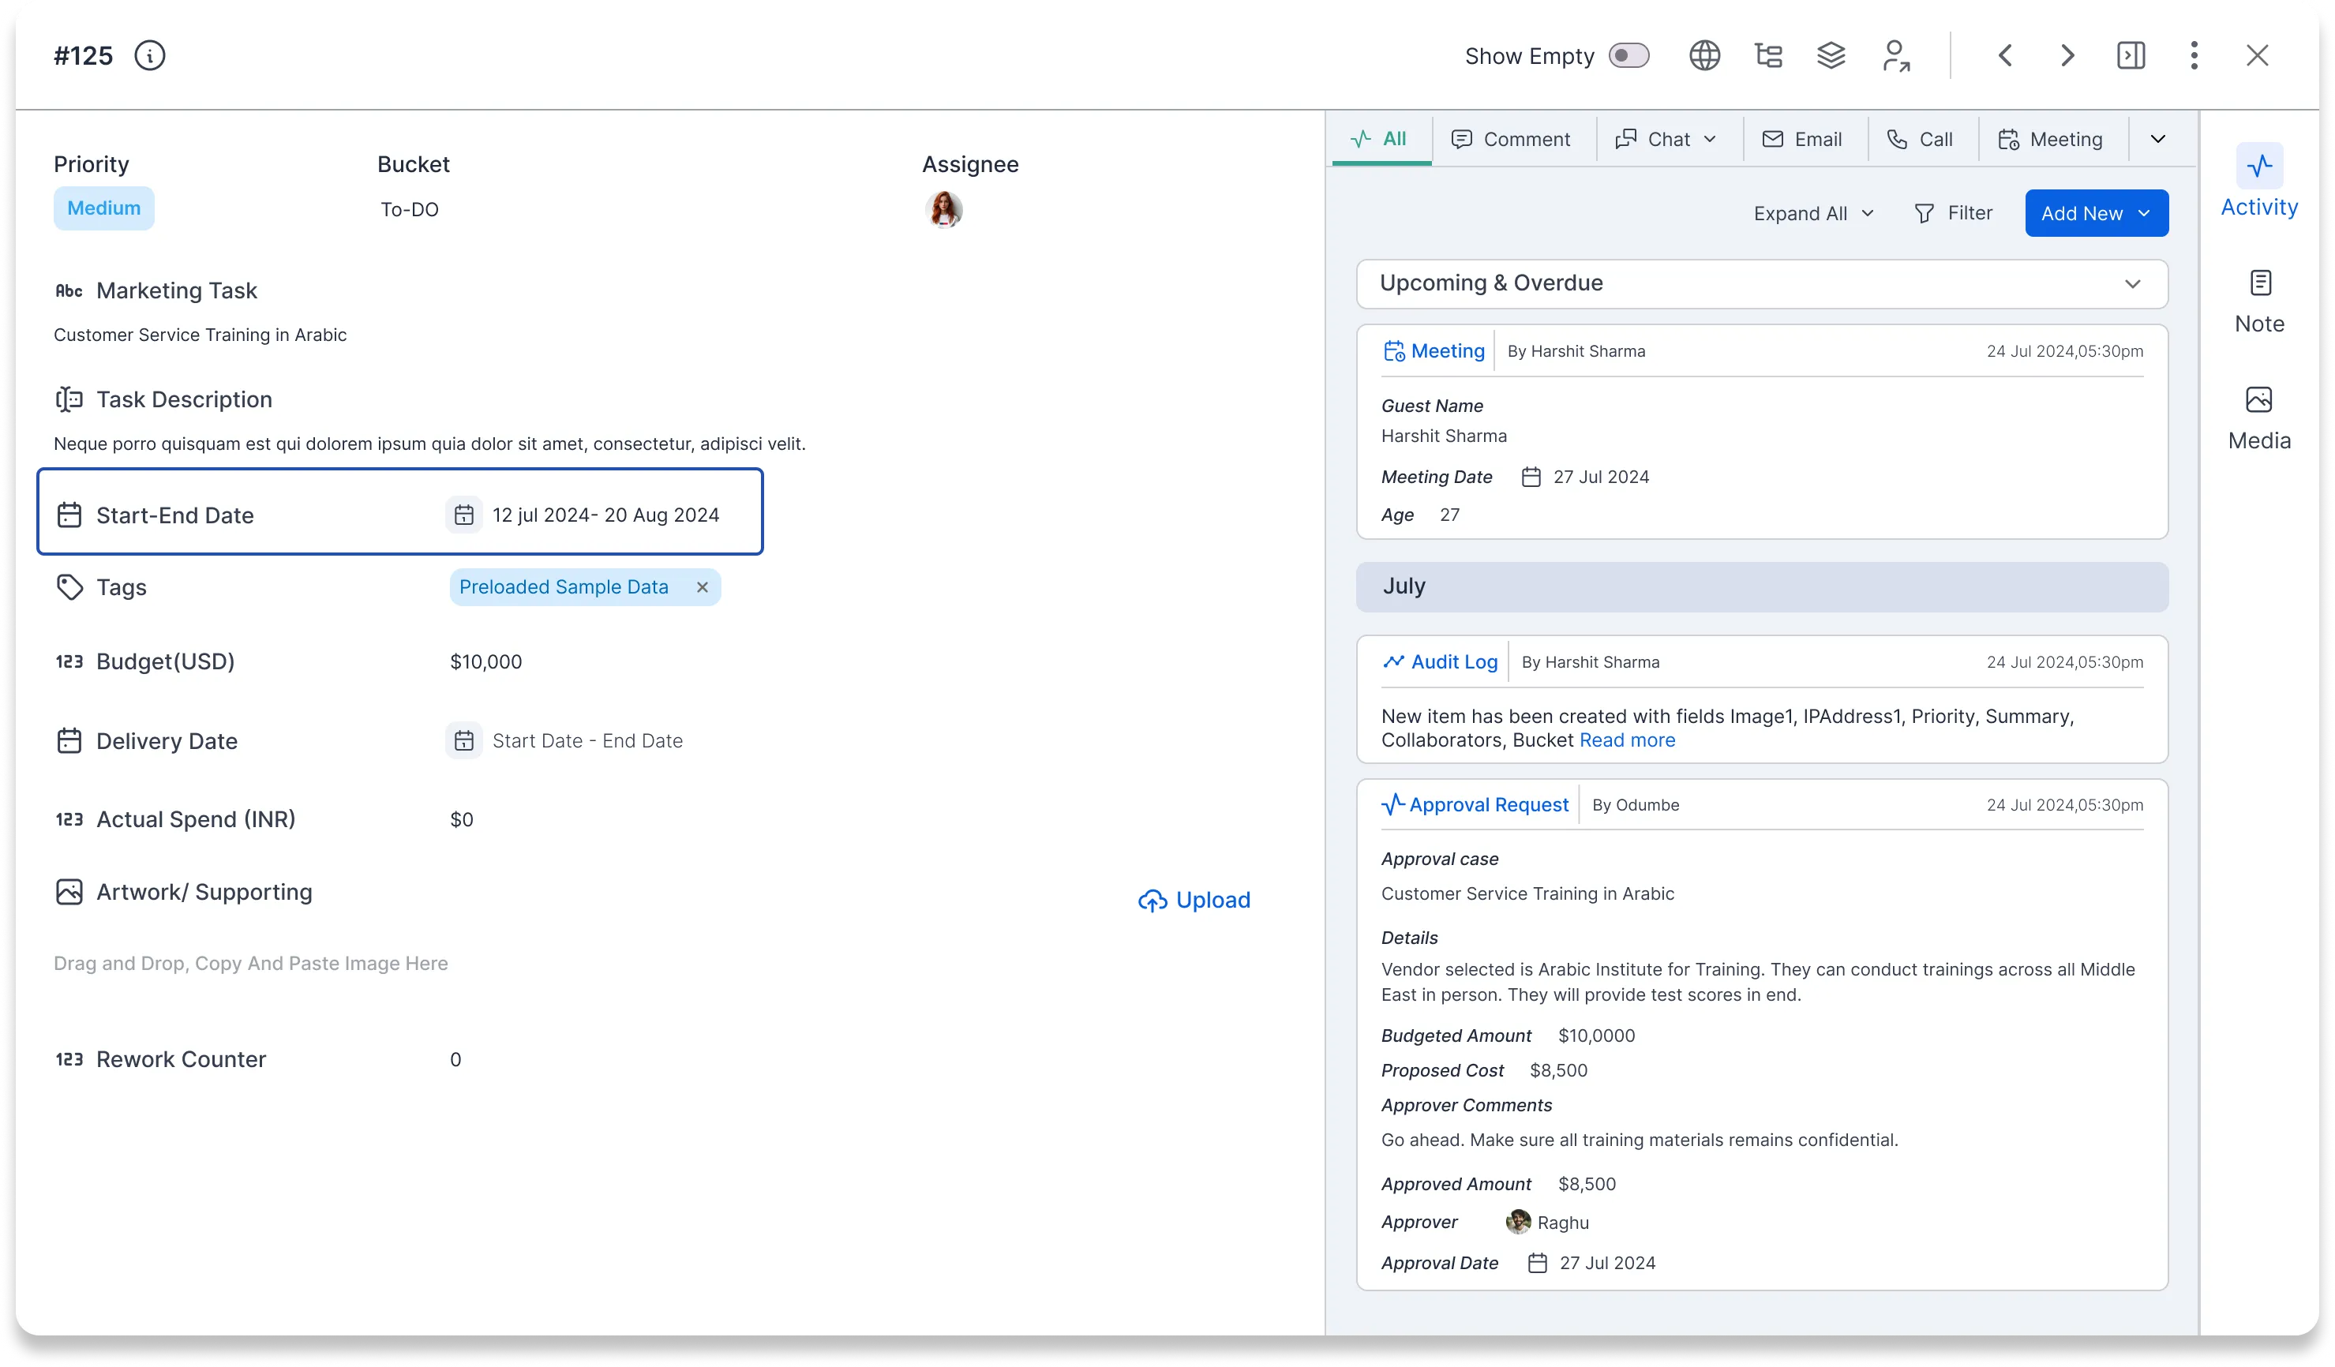Screen dimensions: 2335x1367
Task: Switch to the Call tab
Action: click(x=1919, y=139)
